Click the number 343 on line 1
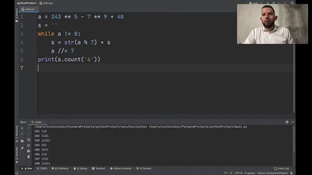 [56, 17]
